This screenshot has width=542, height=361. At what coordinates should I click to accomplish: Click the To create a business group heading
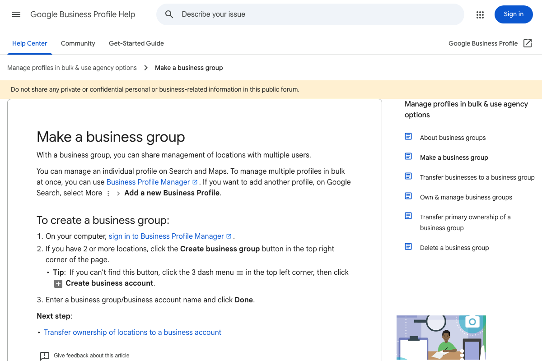pos(103,220)
